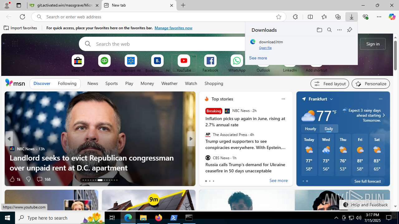Click Import favorites button
Viewport: 399px width, 224px height.
tap(21, 28)
